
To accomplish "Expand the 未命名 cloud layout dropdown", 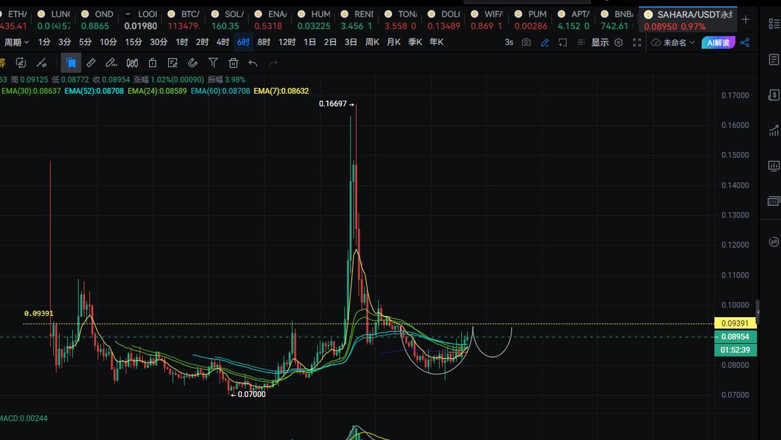I will tap(673, 42).
